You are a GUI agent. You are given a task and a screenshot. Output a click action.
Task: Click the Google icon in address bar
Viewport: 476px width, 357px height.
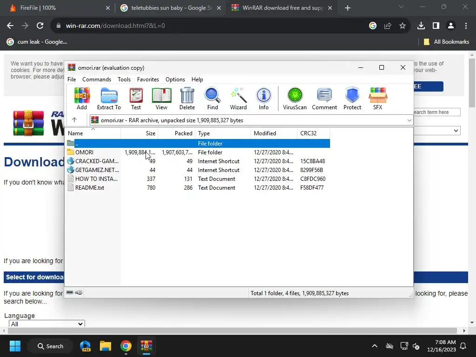373,26
